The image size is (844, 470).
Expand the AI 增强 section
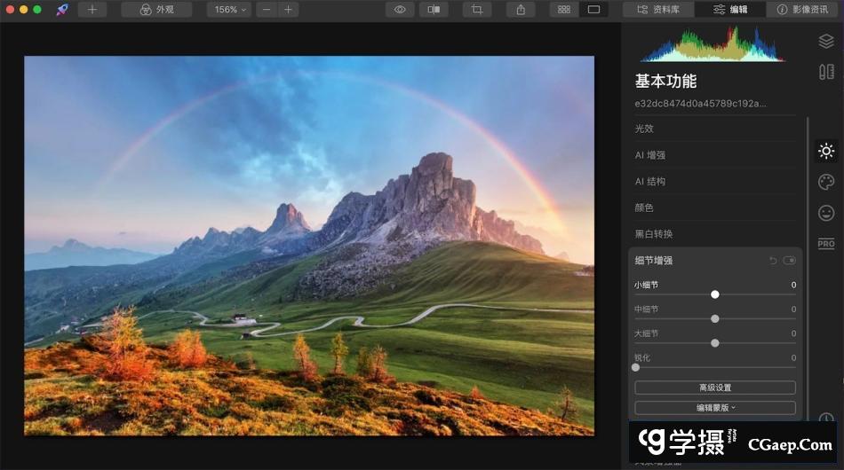coord(650,155)
